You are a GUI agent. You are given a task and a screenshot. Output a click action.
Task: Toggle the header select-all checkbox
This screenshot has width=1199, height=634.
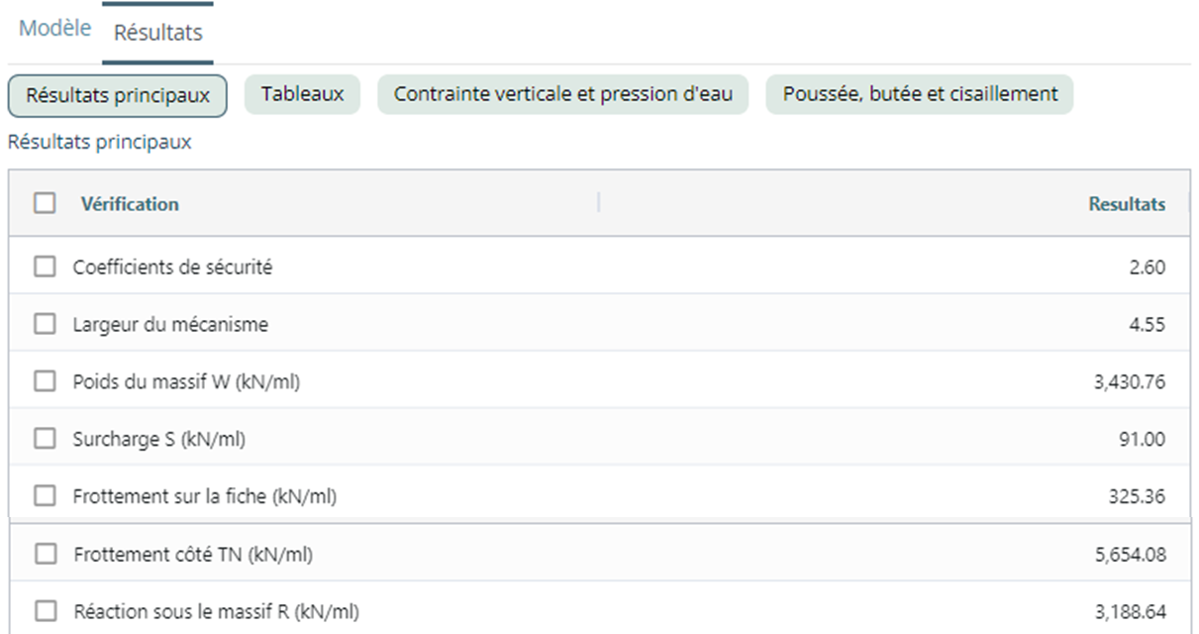45,203
